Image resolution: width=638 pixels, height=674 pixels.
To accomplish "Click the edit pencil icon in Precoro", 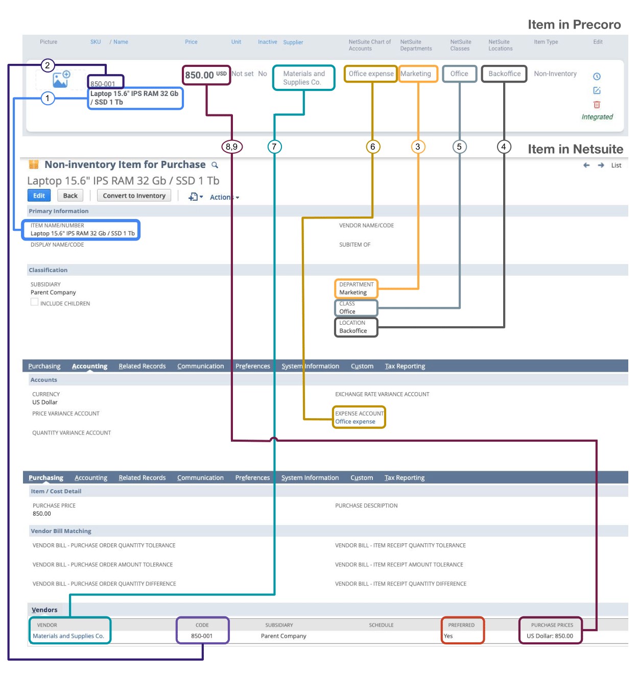I will point(597,90).
